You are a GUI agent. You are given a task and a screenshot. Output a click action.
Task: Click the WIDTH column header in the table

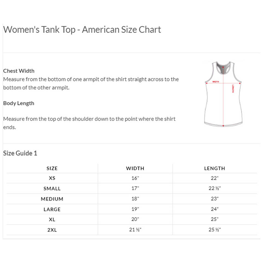point(135,168)
